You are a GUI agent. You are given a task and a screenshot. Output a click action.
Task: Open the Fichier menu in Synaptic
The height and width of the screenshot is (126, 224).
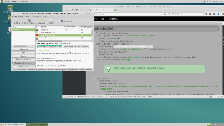coord(15,17)
